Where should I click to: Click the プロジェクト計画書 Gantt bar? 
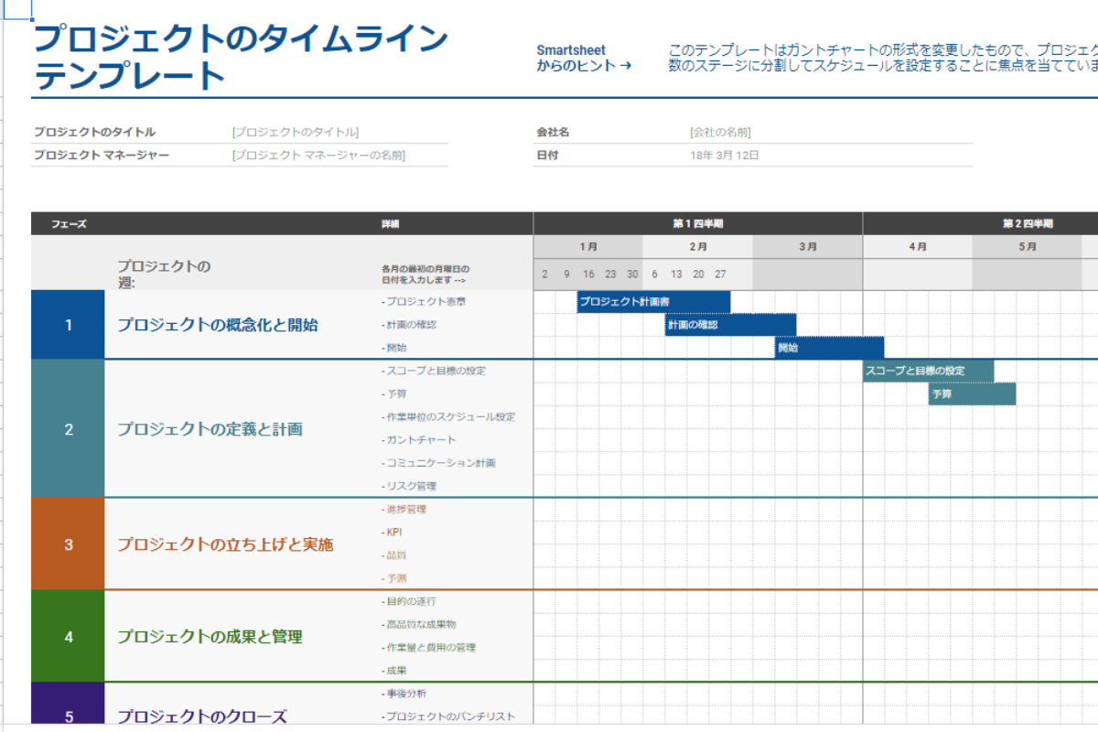pyautogui.click(x=653, y=302)
